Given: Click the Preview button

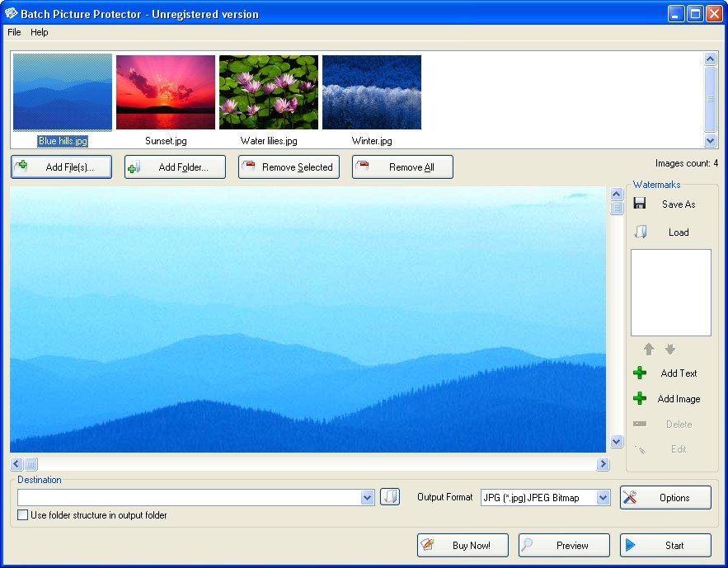Looking at the screenshot, I should click(x=564, y=546).
